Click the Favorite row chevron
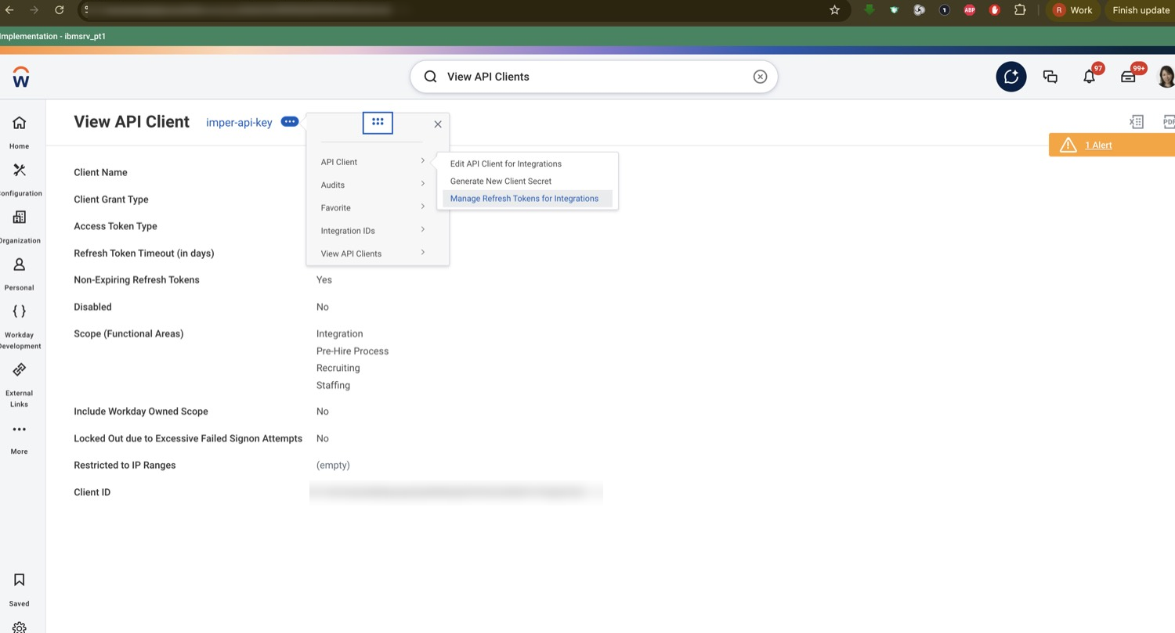Viewport: 1175px width, 633px height. [423, 207]
